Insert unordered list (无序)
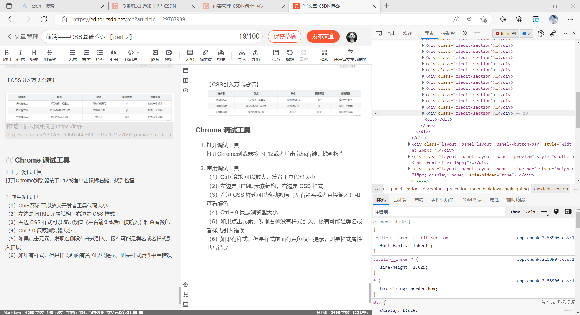 [x=73, y=55]
